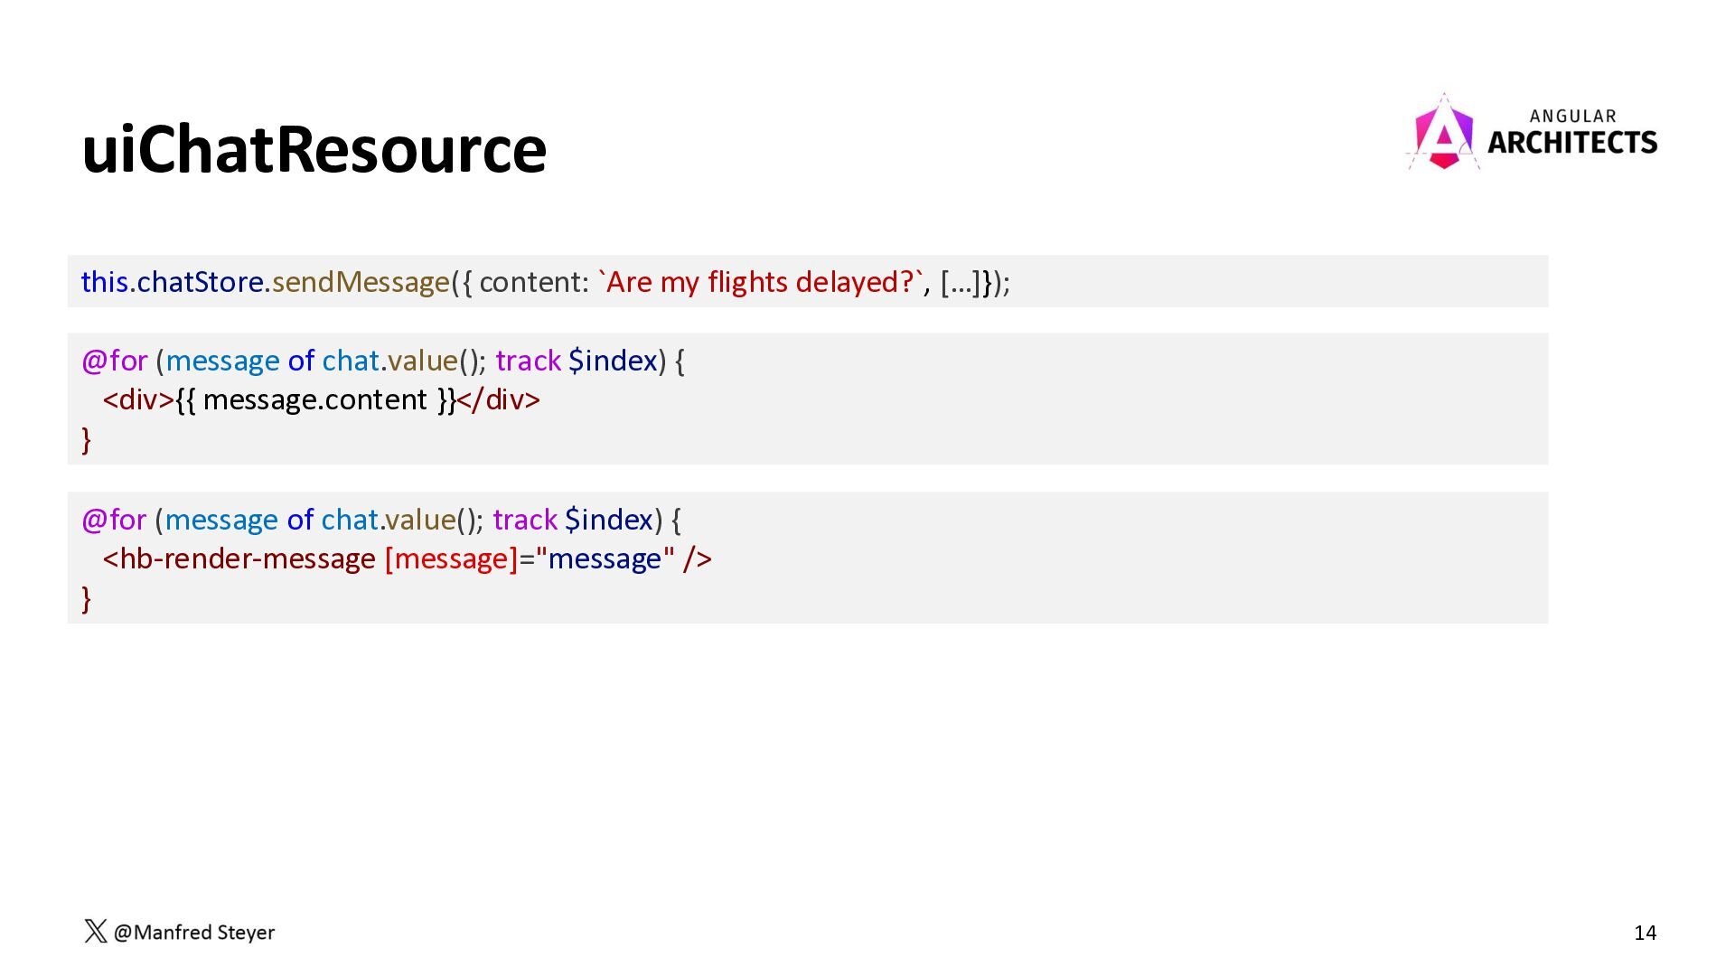Click the ARCHITECTS wordmark text
This screenshot has height=976, width=1735.
coord(1571,143)
